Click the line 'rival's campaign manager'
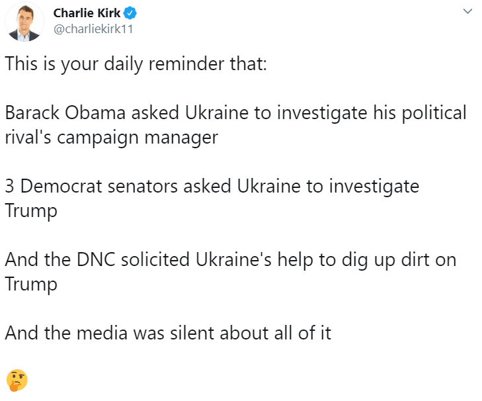Screen dimensions: 482x401 pos(112,138)
